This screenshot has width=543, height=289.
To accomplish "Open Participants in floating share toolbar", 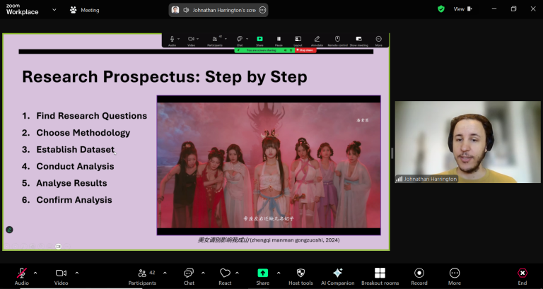I will (215, 40).
